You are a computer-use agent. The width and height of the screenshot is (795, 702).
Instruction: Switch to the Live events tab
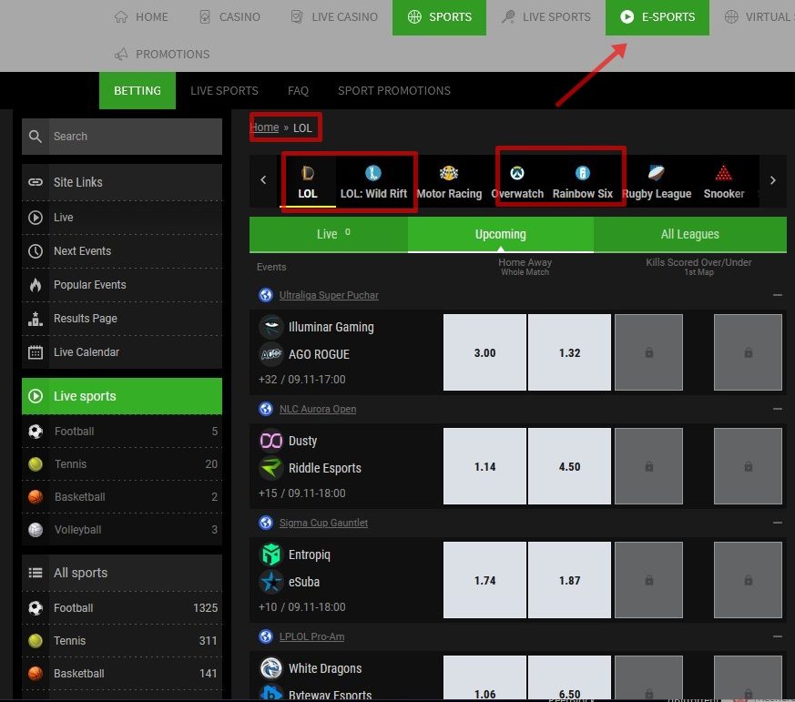(x=329, y=235)
